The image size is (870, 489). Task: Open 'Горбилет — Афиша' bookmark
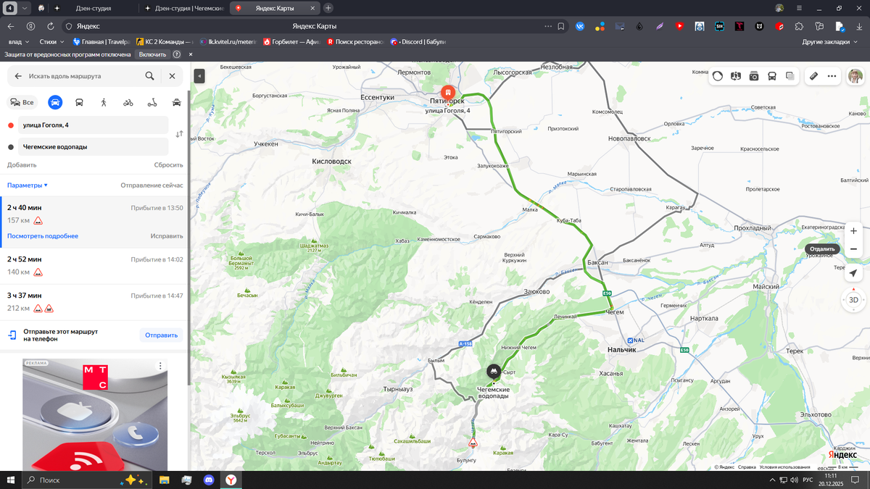[291, 42]
